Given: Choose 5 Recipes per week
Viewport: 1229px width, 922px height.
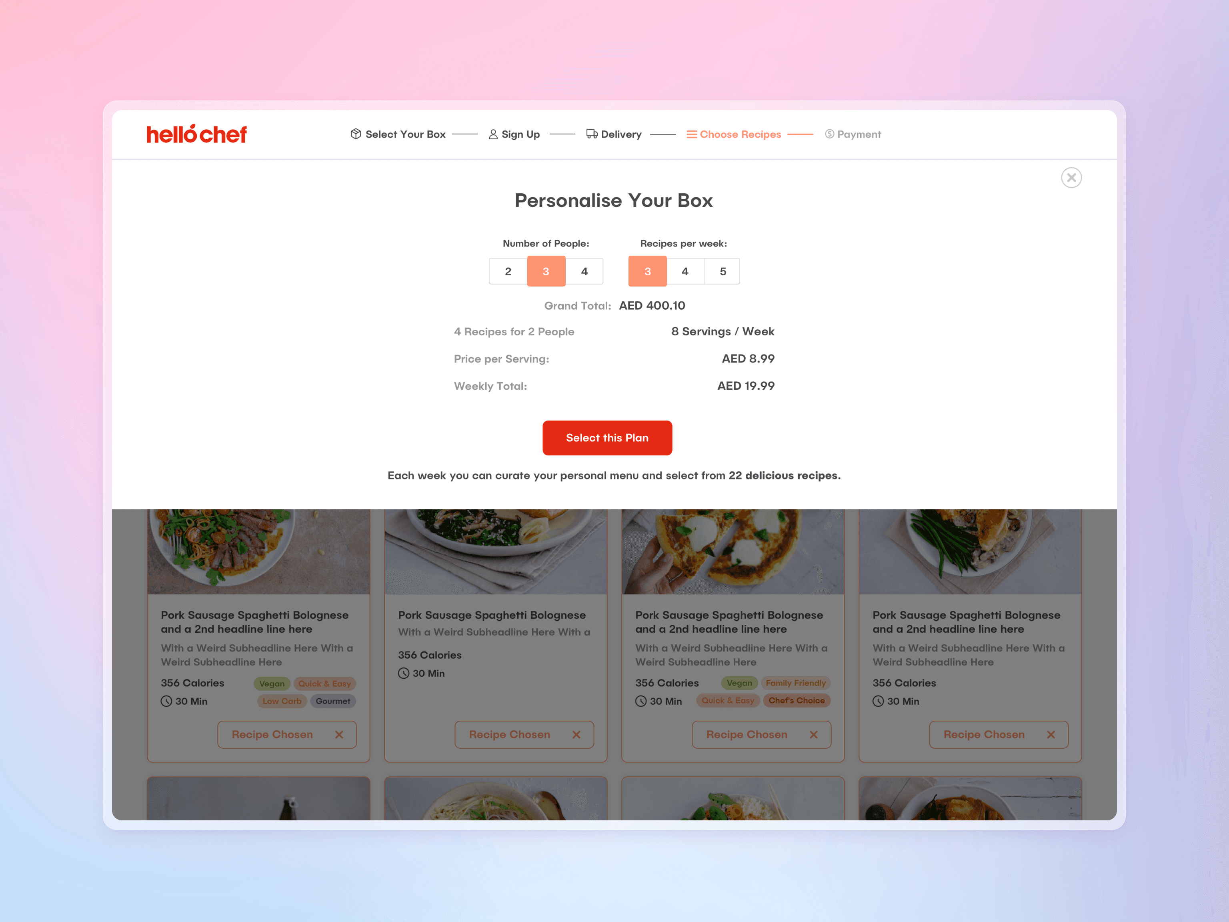Looking at the screenshot, I should click(x=722, y=271).
